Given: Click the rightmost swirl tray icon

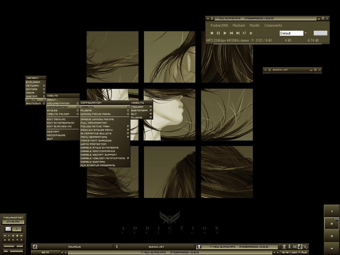Looking at the screenshot, I should pos(305,246).
